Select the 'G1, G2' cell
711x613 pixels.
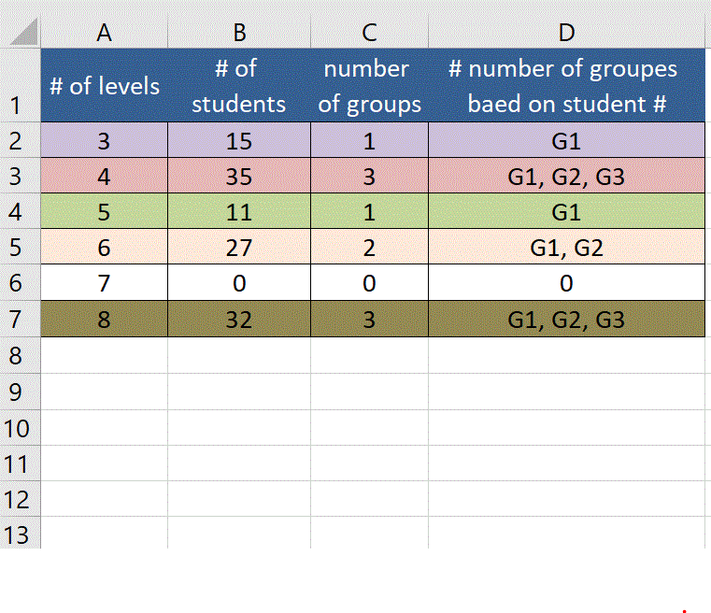coord(567,247)
